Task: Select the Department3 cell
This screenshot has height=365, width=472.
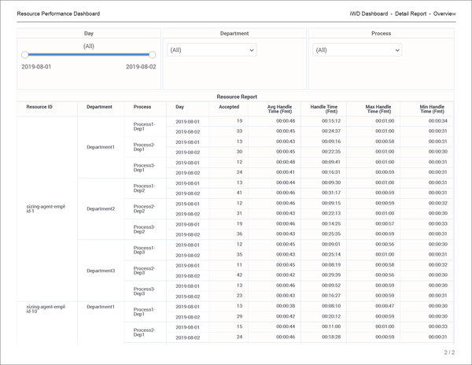Action: (101, 271)
